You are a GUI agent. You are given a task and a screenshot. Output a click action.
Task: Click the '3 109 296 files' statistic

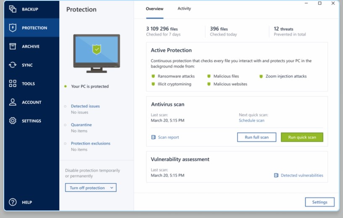pyautogui.click(x=162, y=29)
